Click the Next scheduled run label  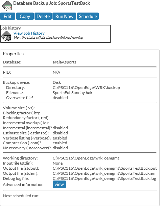(21, 196)
